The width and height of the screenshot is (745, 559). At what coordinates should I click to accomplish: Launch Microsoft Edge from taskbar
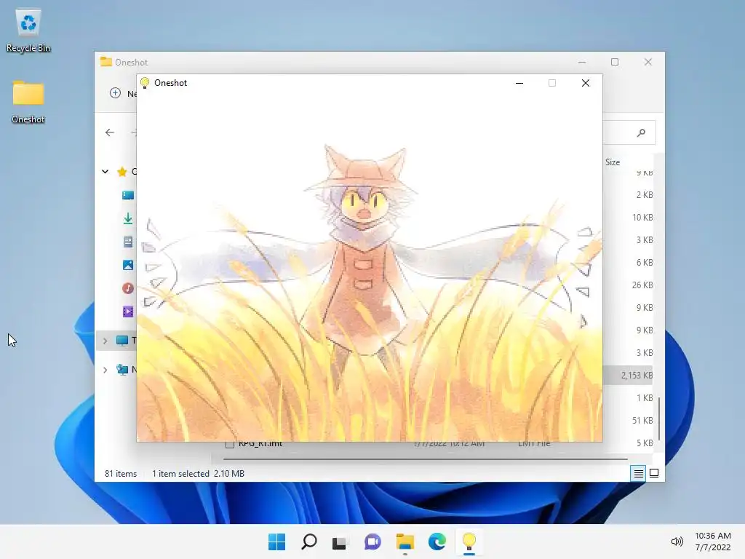437,542
